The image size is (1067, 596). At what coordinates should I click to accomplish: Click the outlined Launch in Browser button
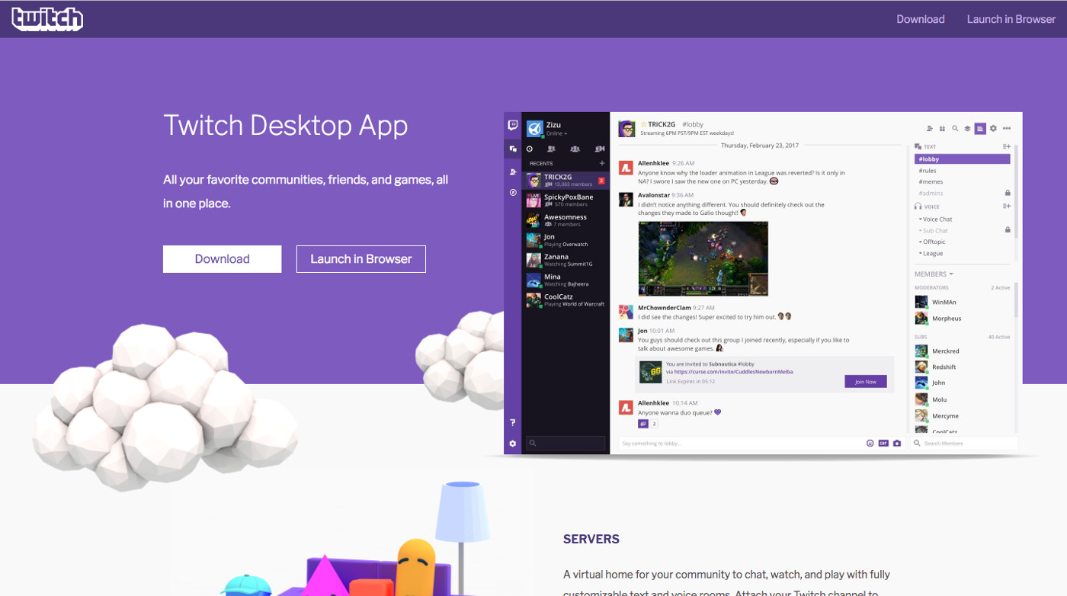361,259
